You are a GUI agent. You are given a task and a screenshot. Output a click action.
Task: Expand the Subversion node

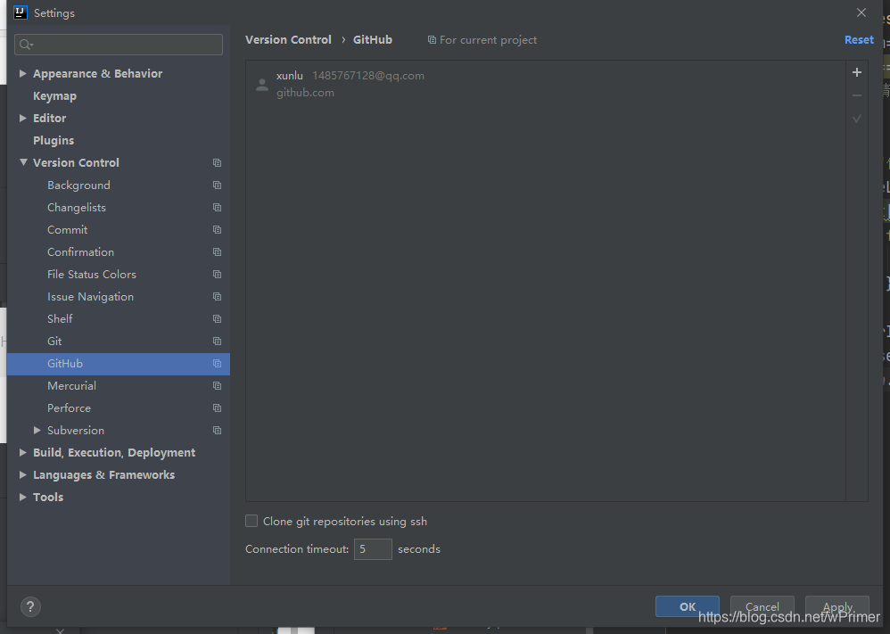coord(37,430)
